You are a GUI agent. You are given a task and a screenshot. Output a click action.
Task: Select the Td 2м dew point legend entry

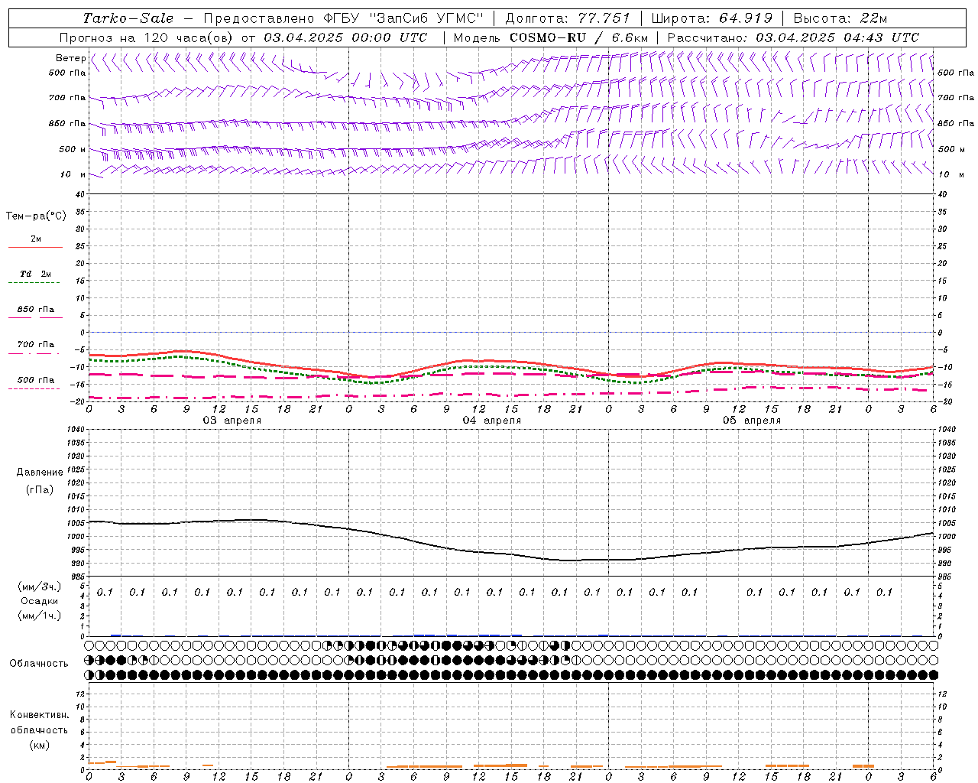pyautogui.click(x=35, y=274)
